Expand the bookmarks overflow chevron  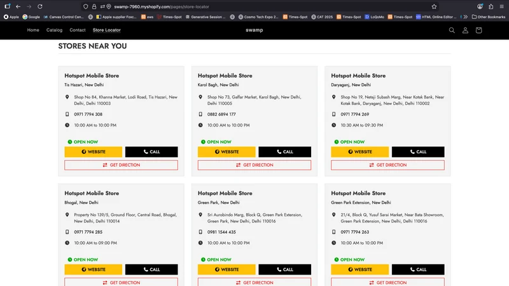coord(466,17)
